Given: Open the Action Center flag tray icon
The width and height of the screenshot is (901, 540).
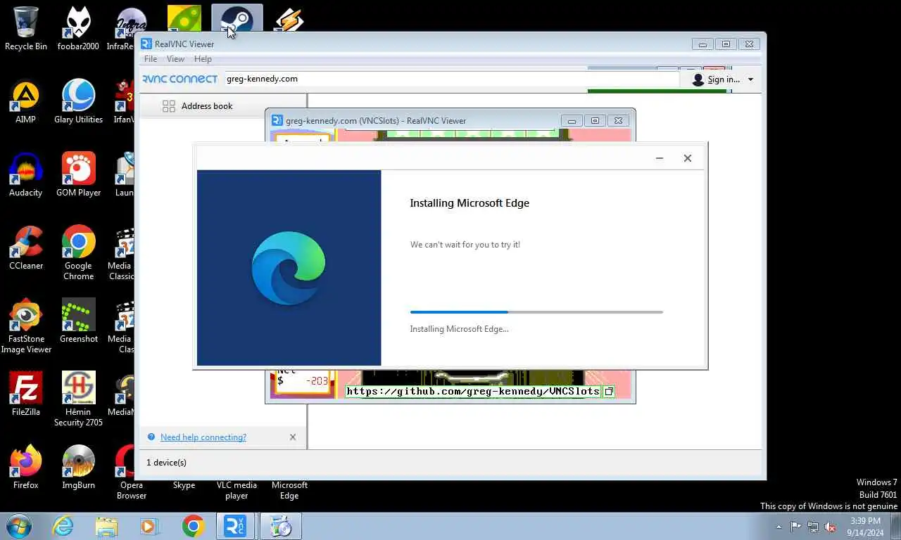Looking at the screenshot, I should point(795,526).
